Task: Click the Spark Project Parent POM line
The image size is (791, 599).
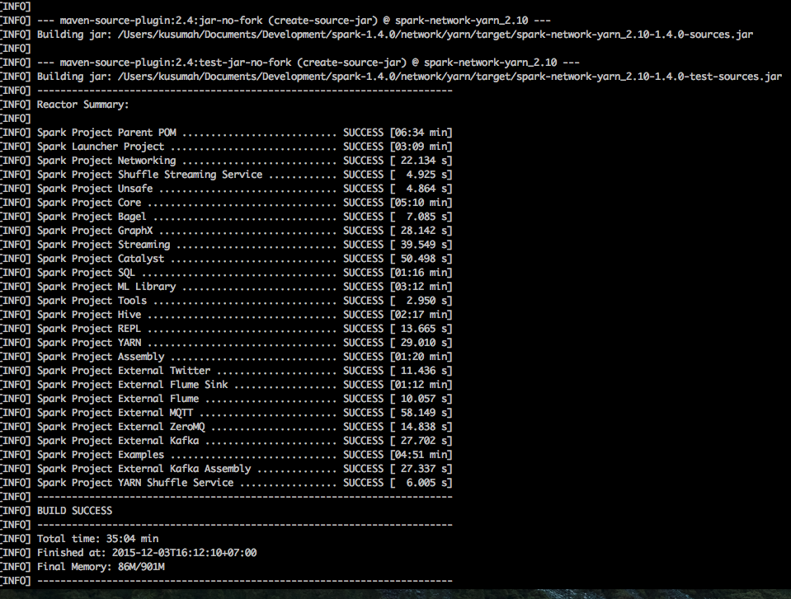Action: pos(244,133)
